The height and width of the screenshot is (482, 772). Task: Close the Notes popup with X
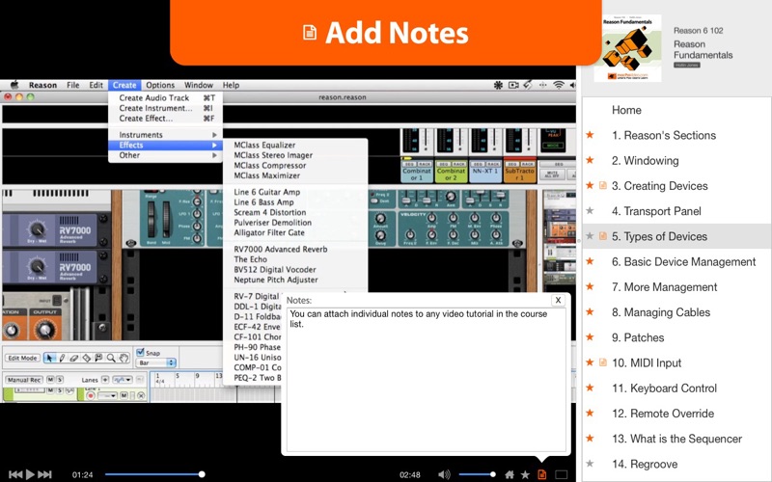558,300
